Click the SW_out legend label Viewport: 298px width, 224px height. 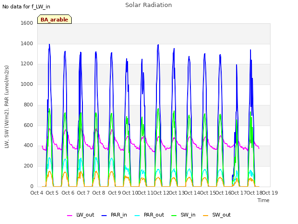(222, 215)
